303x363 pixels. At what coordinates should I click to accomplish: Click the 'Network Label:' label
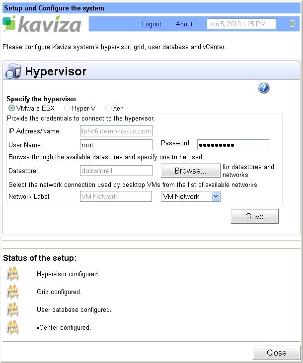pyautogui.click(x=29, y=197)
